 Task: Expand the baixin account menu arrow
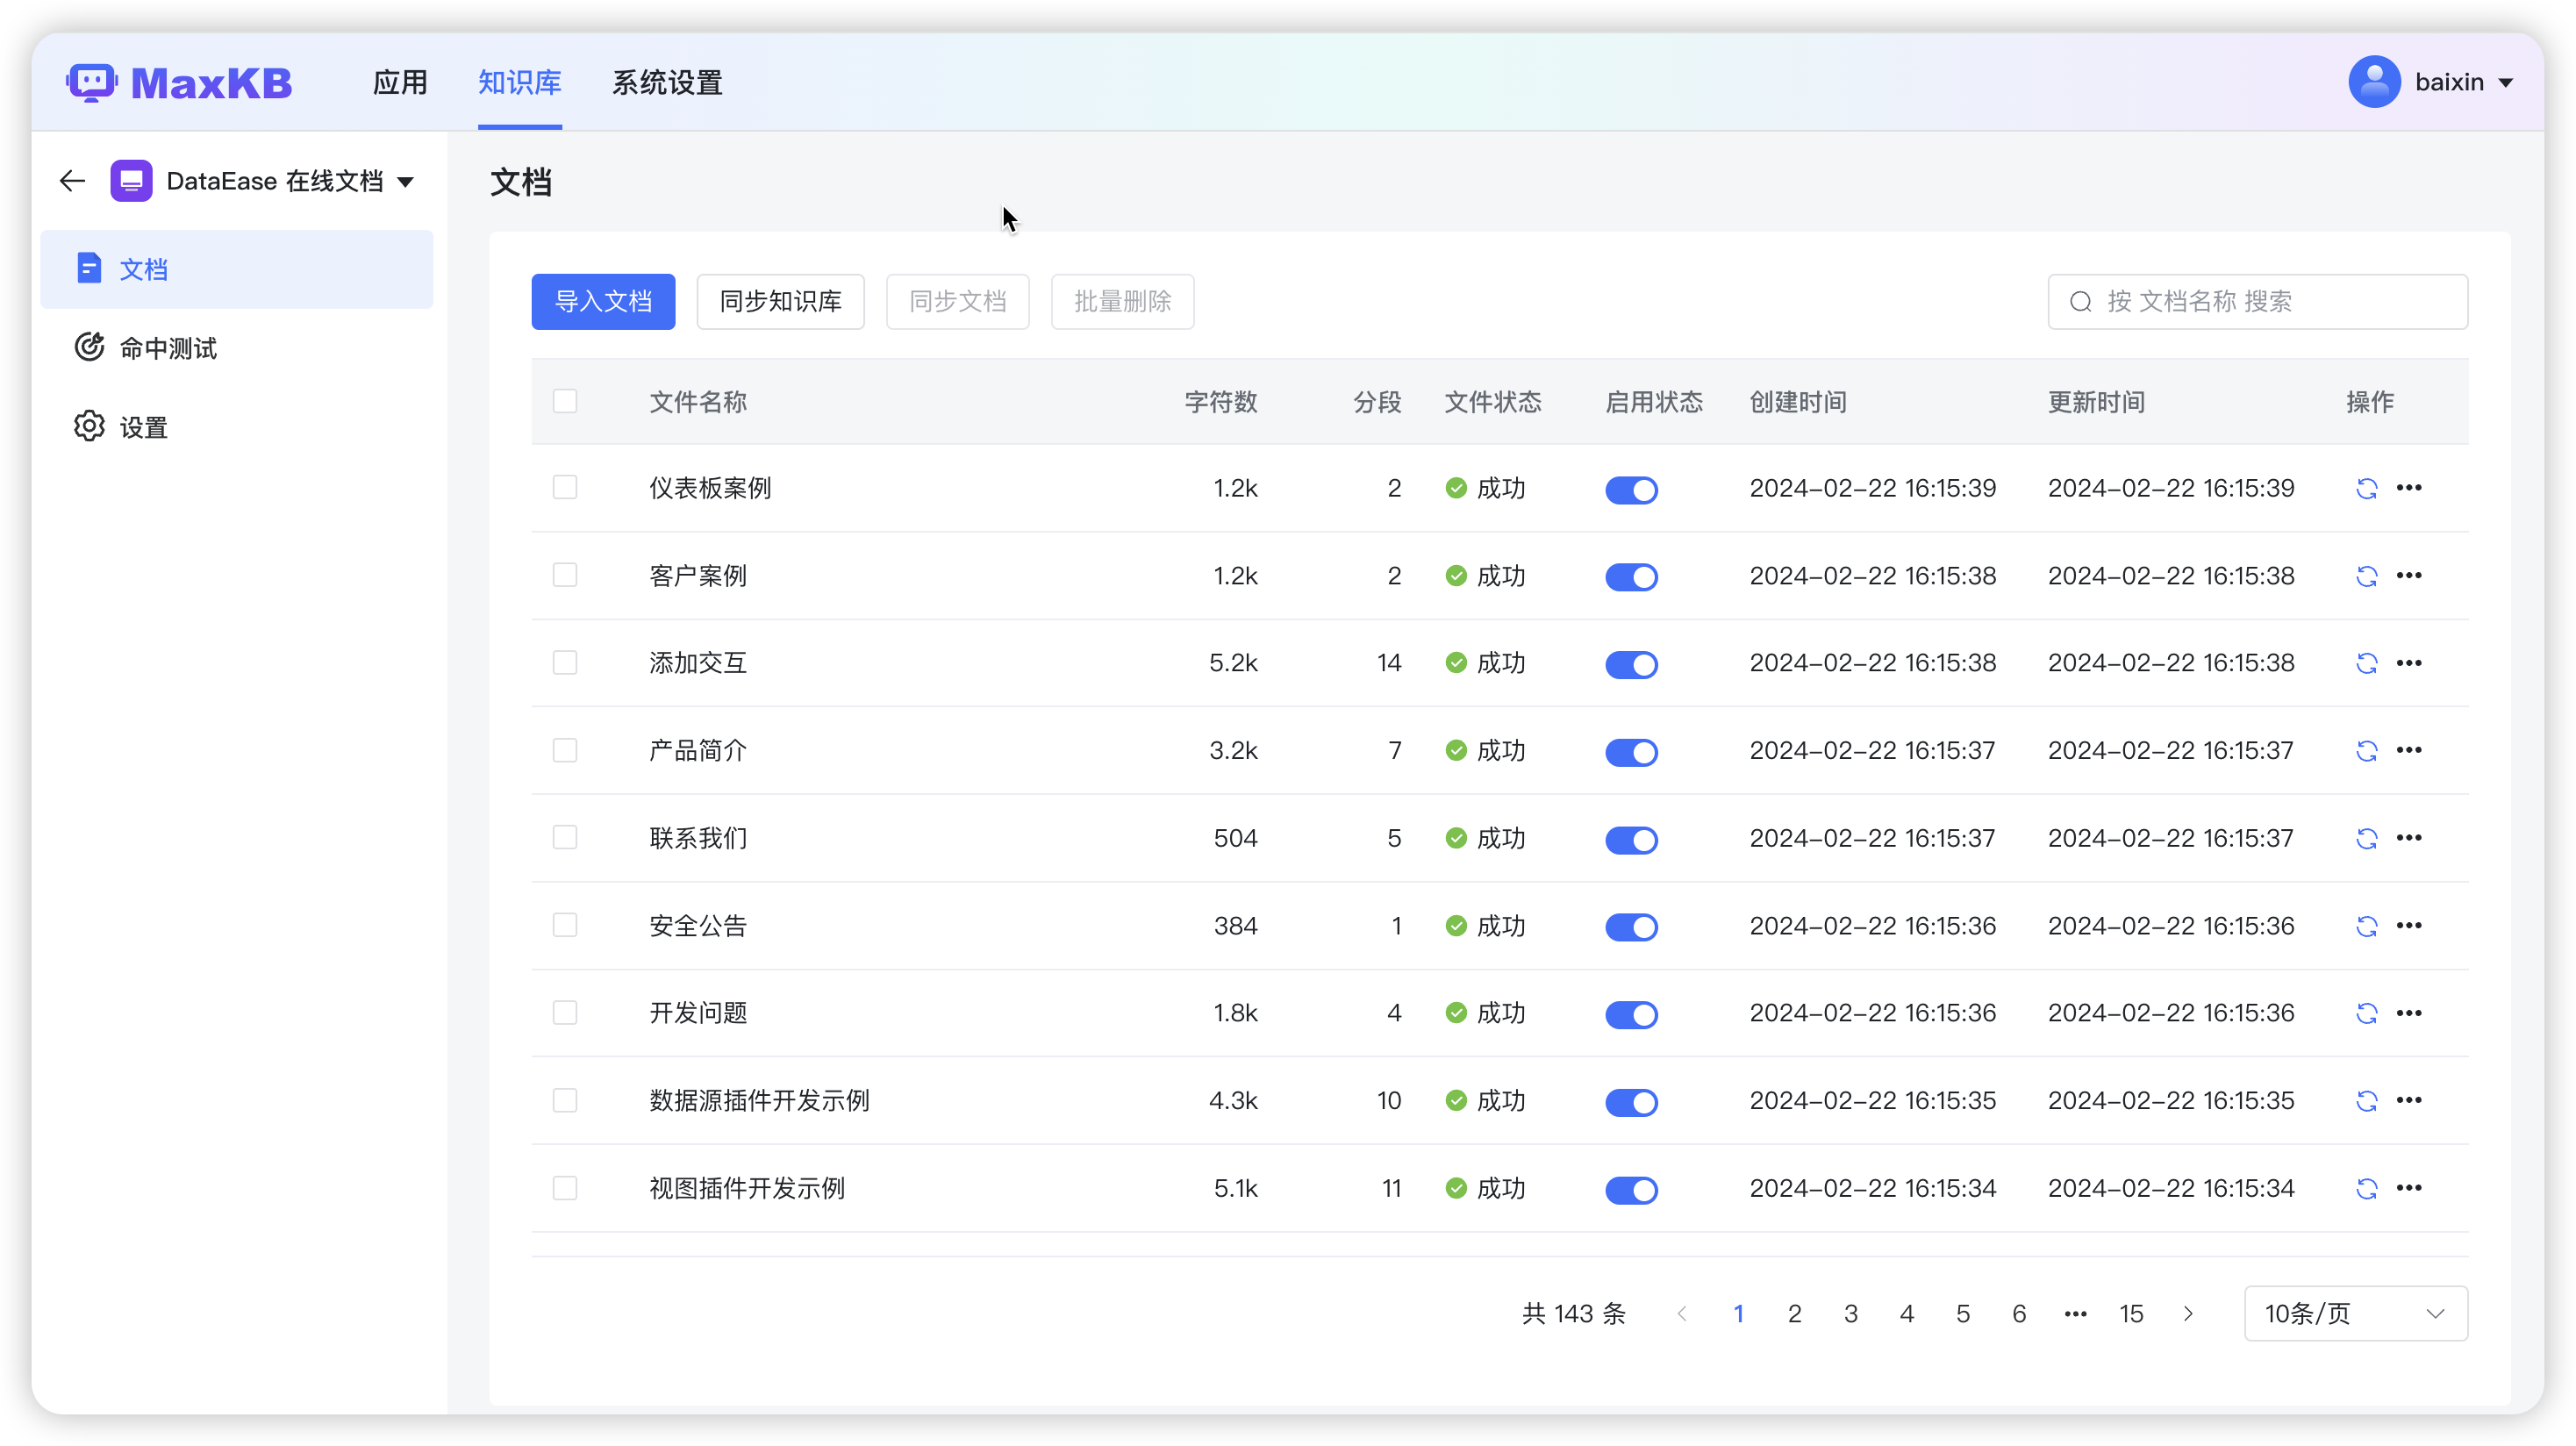pyautogui.click(x=2506, y=83)
